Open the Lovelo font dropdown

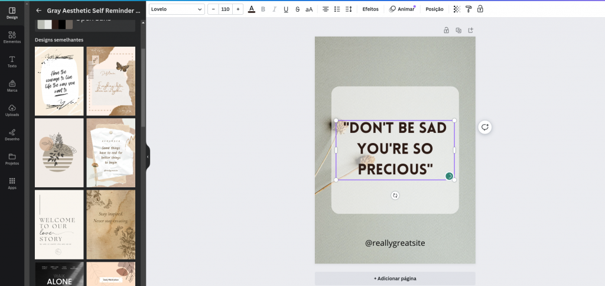(177, 9)
